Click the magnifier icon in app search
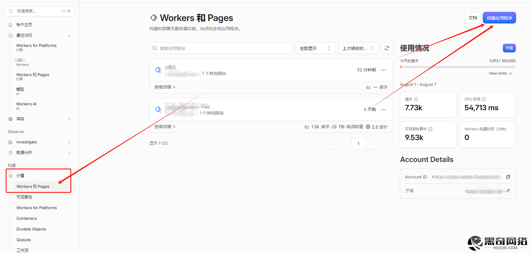This screenshot has height=253, width=531. point(155,48)
